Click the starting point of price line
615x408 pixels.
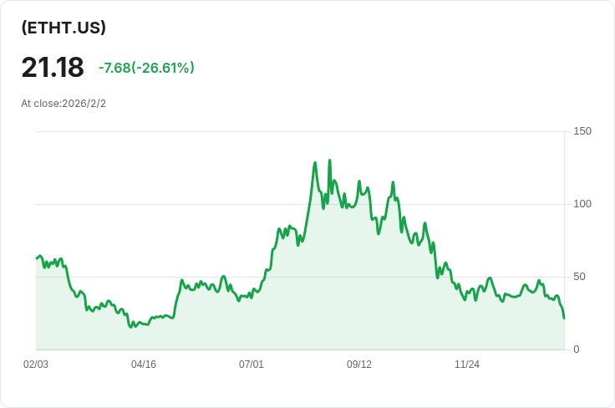pos(37,258)
